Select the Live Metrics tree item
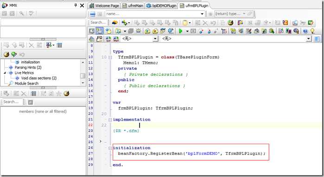The width and height of the screenshot is (324, 177). tap(24, 73)
